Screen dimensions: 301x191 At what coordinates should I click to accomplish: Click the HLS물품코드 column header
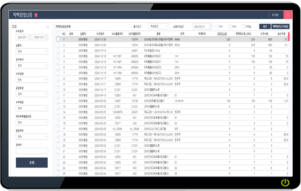pyautogui.click(x=117, y=34)
